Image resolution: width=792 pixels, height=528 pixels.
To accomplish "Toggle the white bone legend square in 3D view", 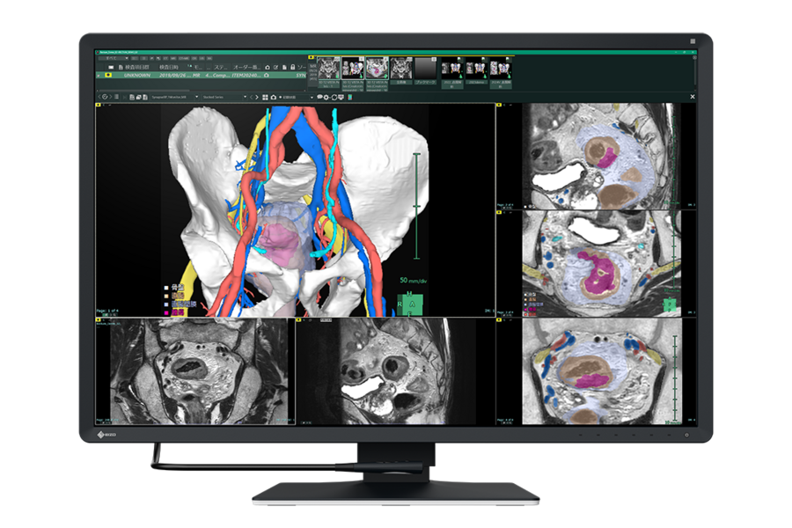I will pyautogui.click(x=165, y=288).
